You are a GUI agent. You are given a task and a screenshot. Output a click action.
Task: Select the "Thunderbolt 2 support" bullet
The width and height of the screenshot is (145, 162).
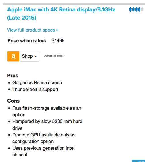[35, 89]
